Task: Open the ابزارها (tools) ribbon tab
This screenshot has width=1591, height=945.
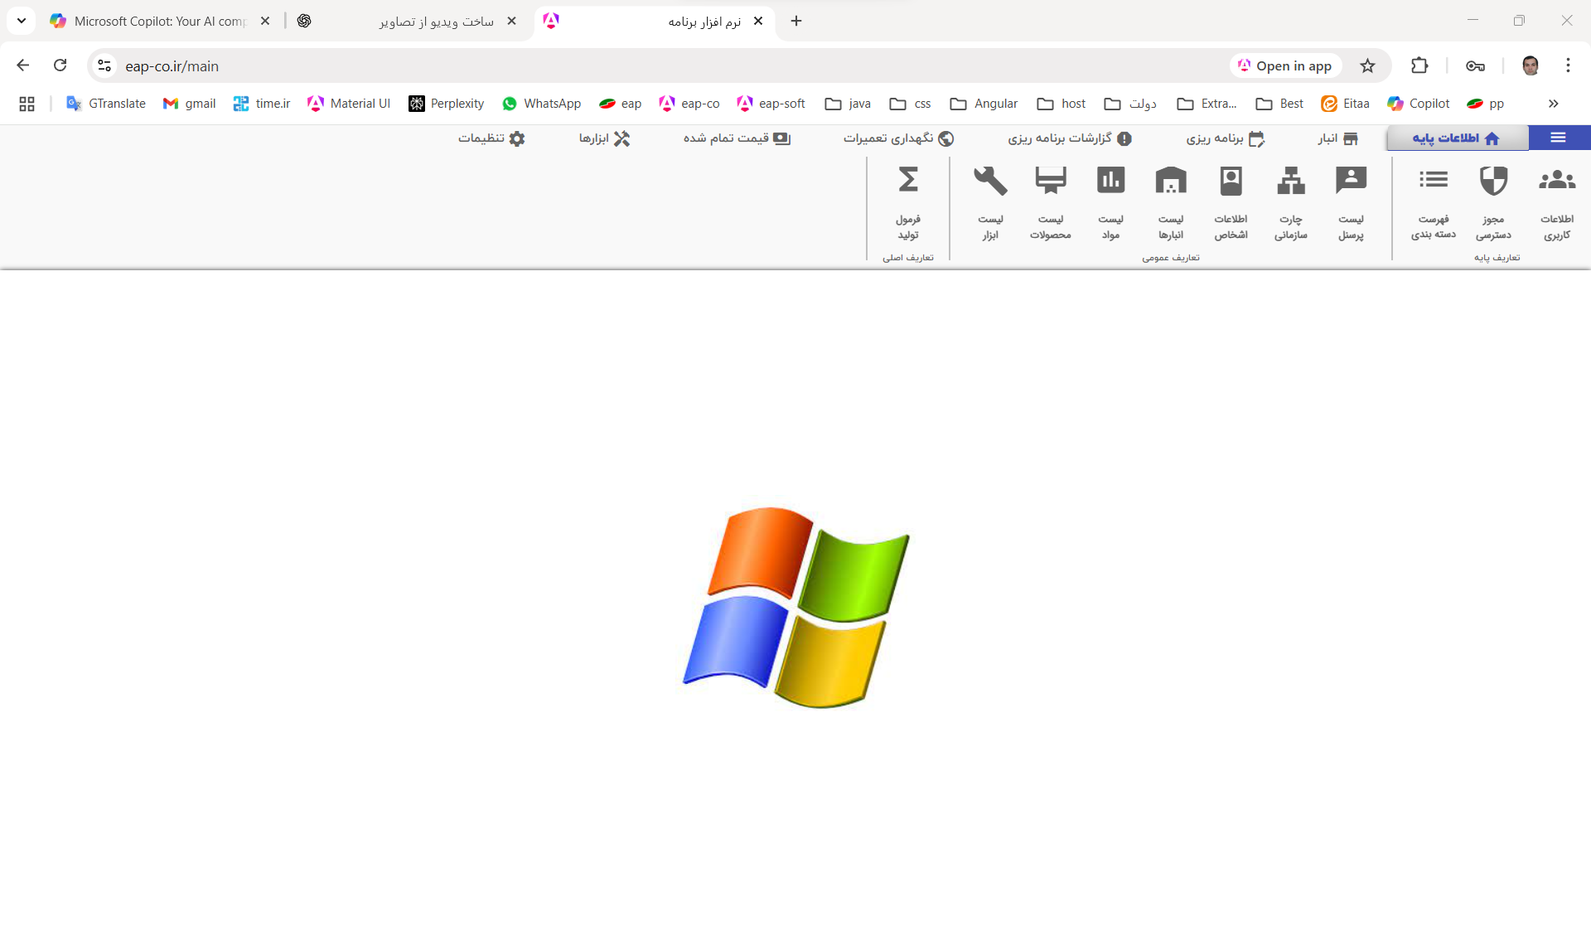Action: click(604, 138)
